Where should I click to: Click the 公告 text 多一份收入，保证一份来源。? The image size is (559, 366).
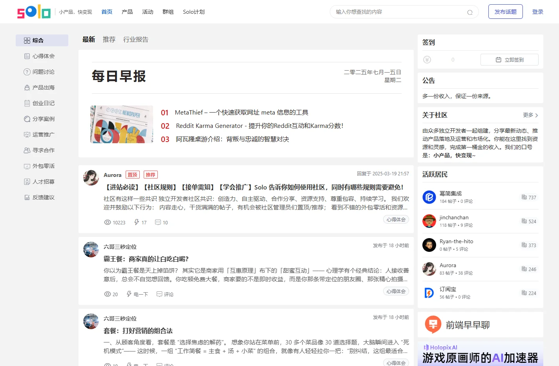[458, 96]
